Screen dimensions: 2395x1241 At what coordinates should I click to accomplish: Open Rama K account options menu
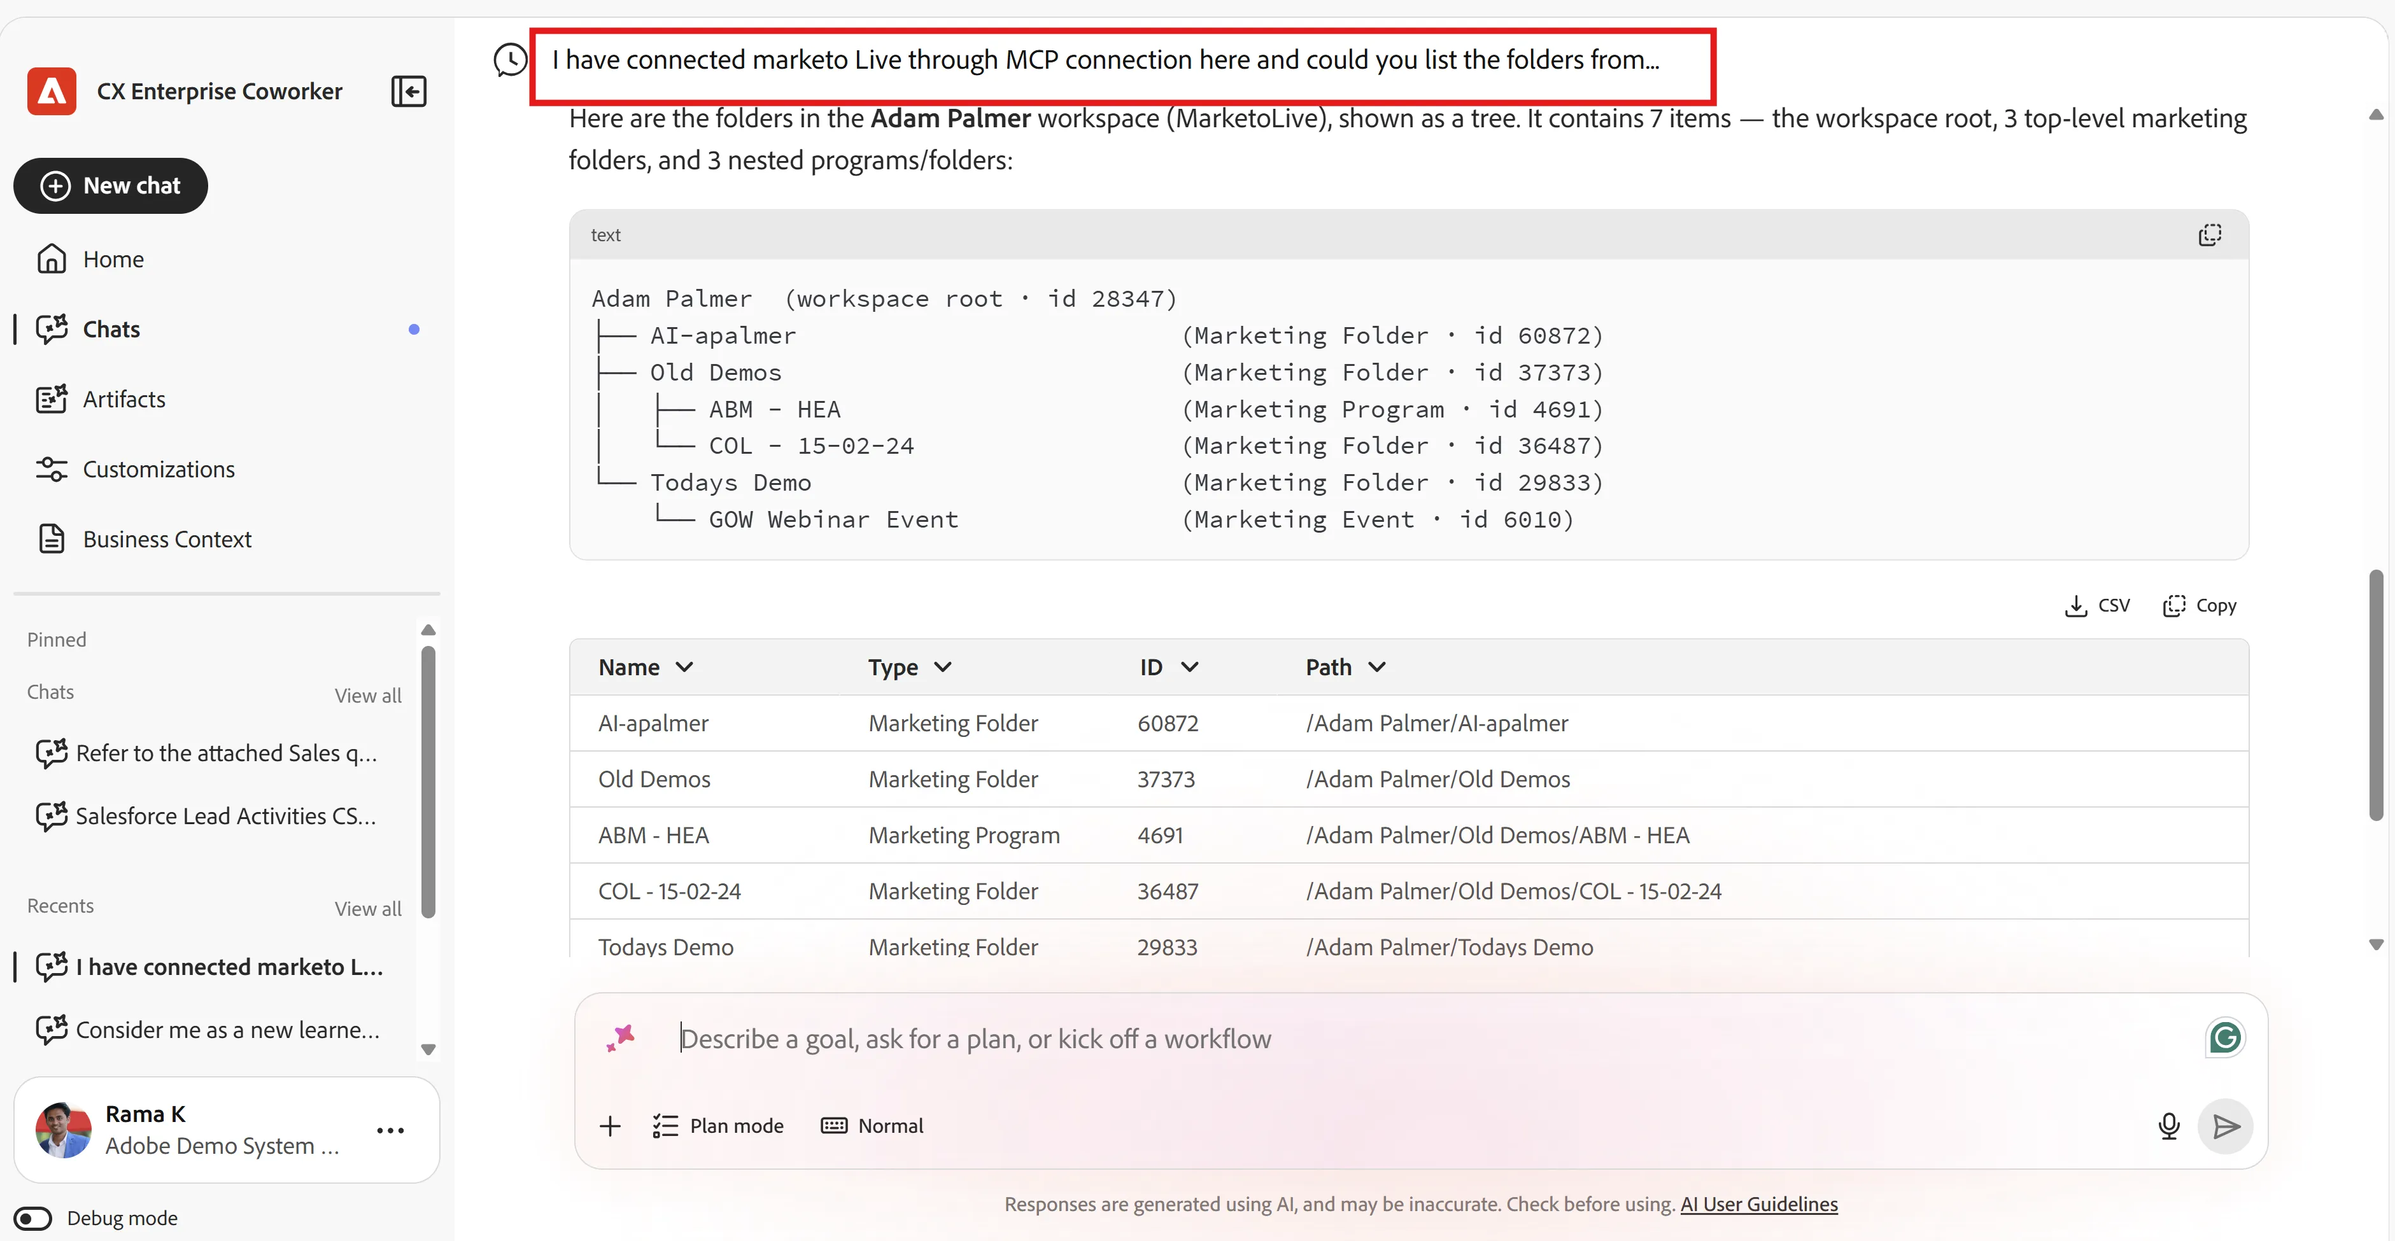[x=390, y=1130]
